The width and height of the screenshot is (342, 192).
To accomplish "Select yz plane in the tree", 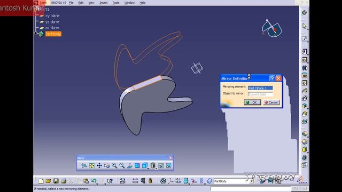I will click(x=52, y=22).
